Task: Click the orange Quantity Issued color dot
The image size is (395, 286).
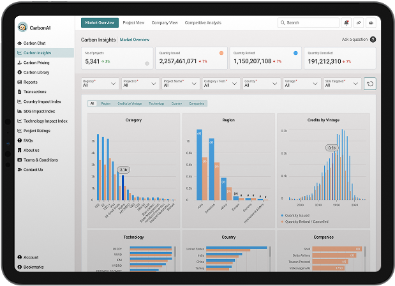Action: [221, 53]
